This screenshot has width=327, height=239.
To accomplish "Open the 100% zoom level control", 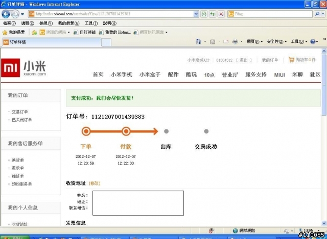I will pyautogui.click(x=309, y=230).
